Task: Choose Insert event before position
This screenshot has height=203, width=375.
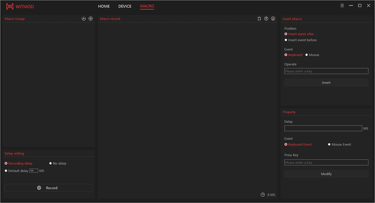Action: (286, 40)
